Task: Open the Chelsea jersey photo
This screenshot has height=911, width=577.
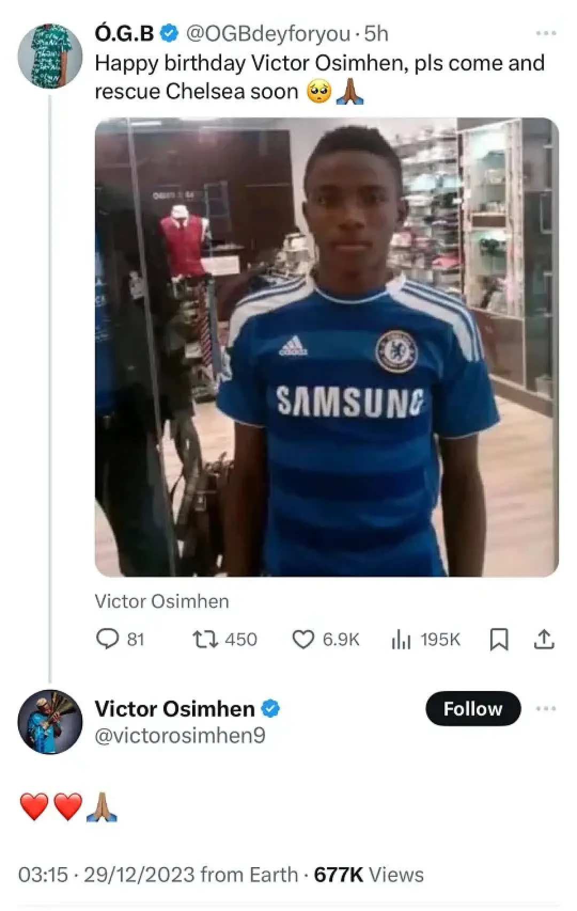Action: coord(326,347)
